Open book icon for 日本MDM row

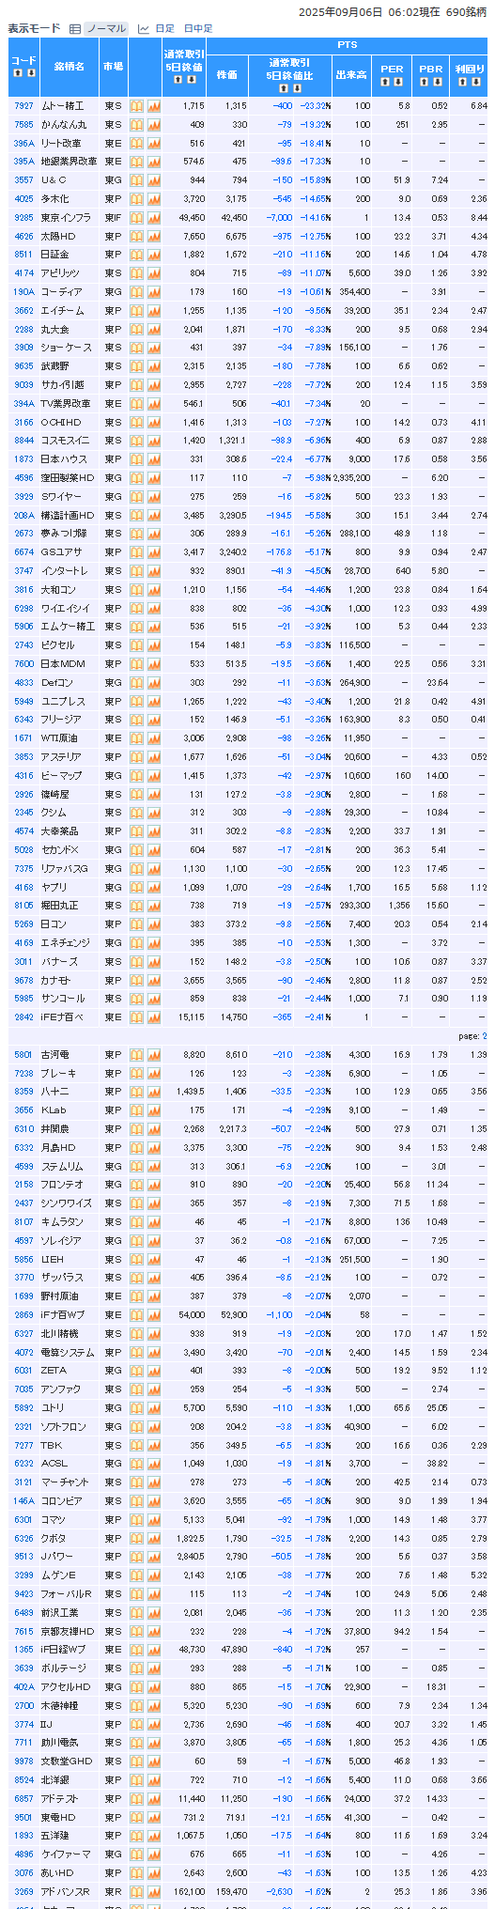(136, 664)
